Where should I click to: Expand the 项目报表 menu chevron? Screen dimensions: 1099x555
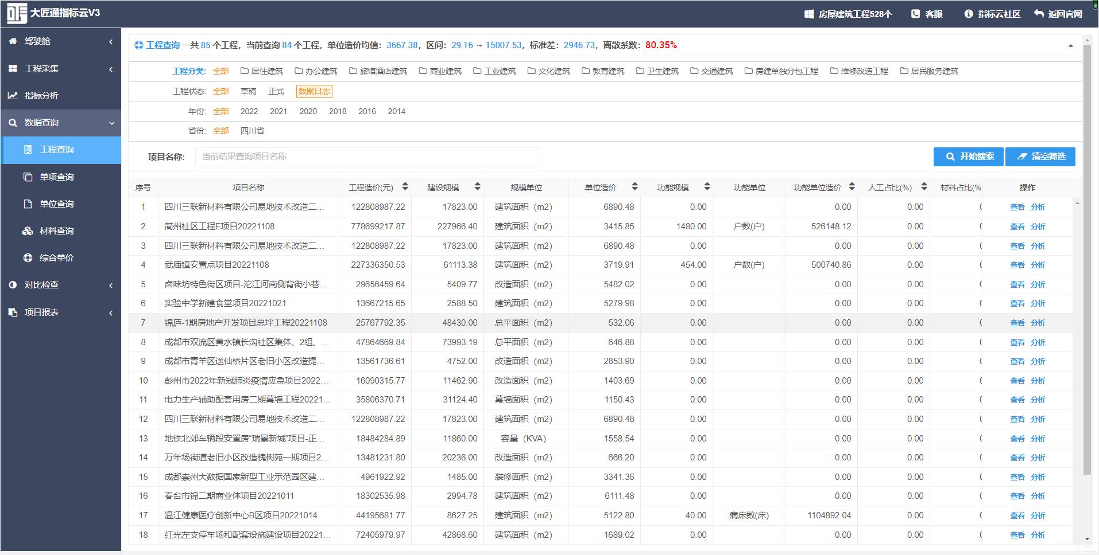tap(111, 312)
